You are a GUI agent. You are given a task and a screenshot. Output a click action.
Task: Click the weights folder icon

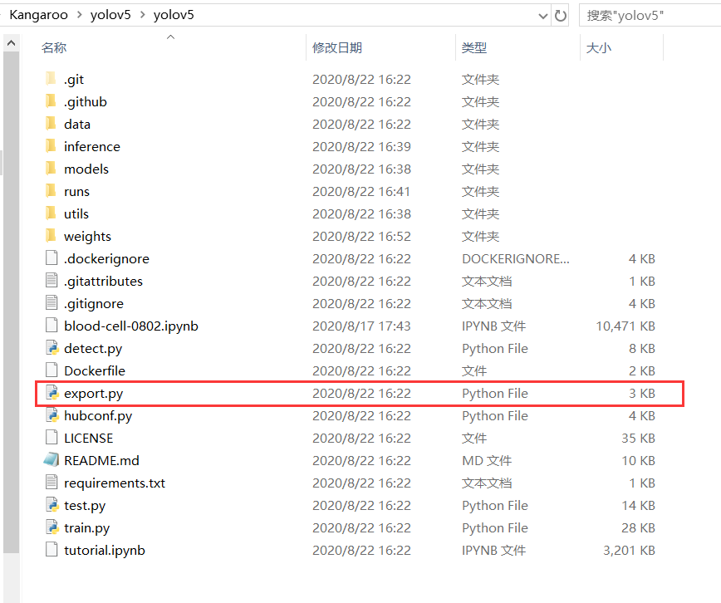coord(51,236)
